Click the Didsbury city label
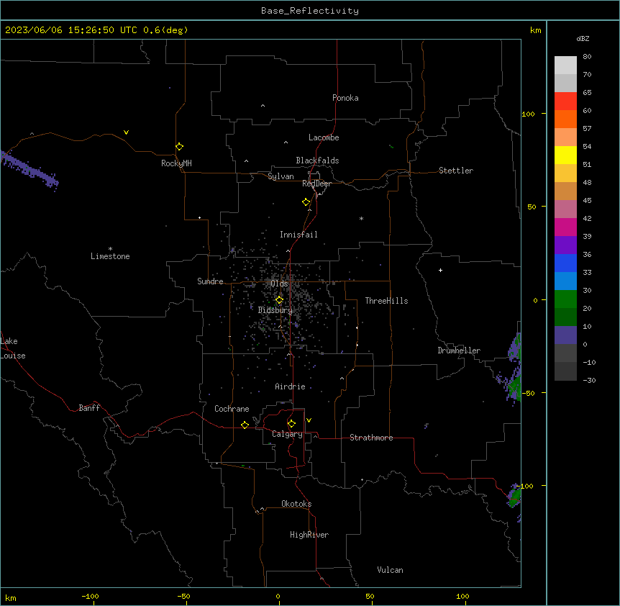 tap(275, 310)
